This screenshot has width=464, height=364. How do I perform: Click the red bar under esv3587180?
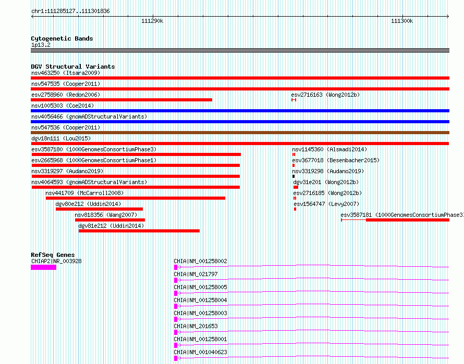(x=136, y=154)
